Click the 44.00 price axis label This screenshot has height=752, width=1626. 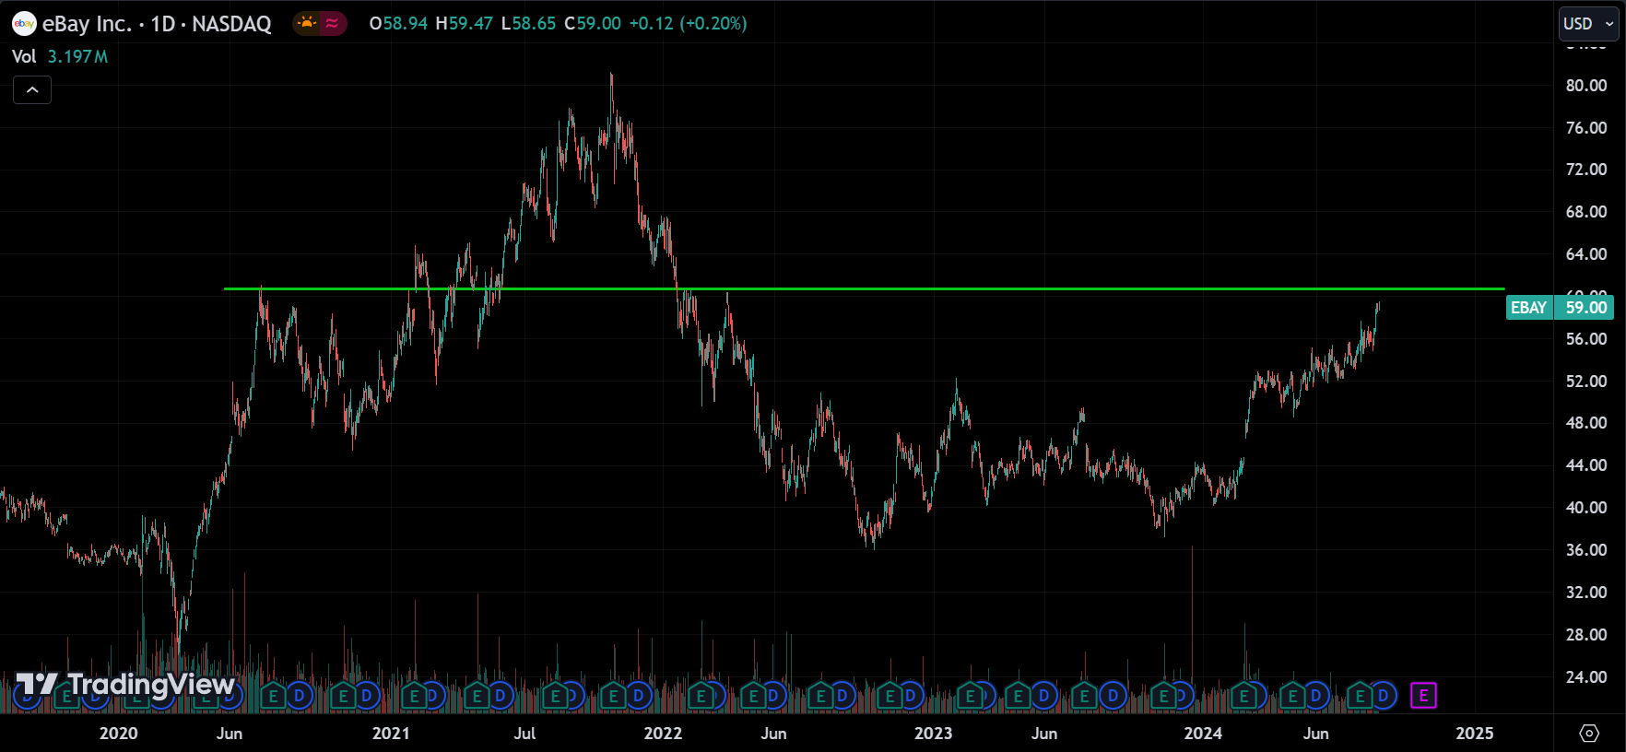click(x=1586, y=465)
